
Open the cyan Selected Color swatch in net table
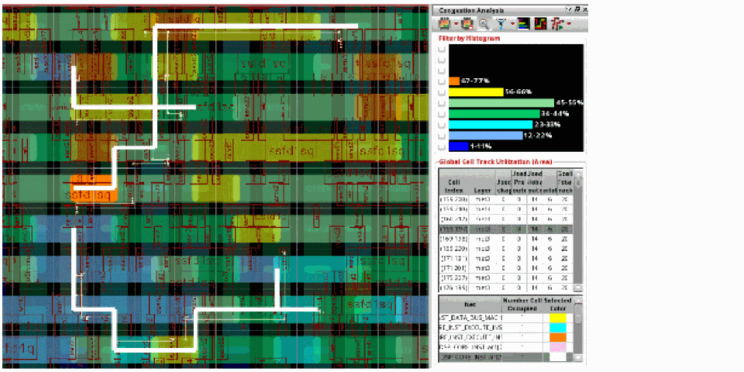pyautogui.click(x=557, y=327)
